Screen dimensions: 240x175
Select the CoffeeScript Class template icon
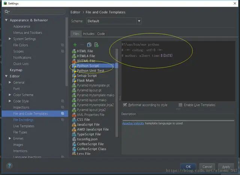click(x=74, y=149)
